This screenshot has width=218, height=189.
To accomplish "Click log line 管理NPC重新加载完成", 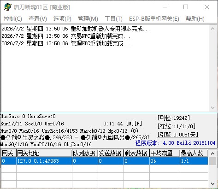I will tap(66, 43).
